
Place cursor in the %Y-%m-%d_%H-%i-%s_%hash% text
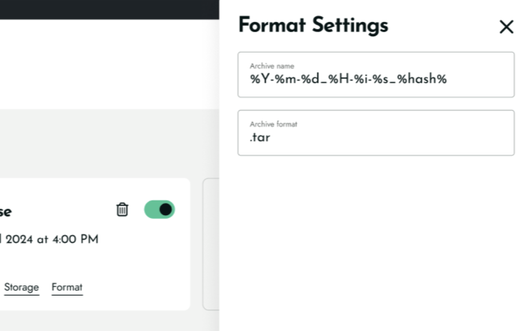348,79
